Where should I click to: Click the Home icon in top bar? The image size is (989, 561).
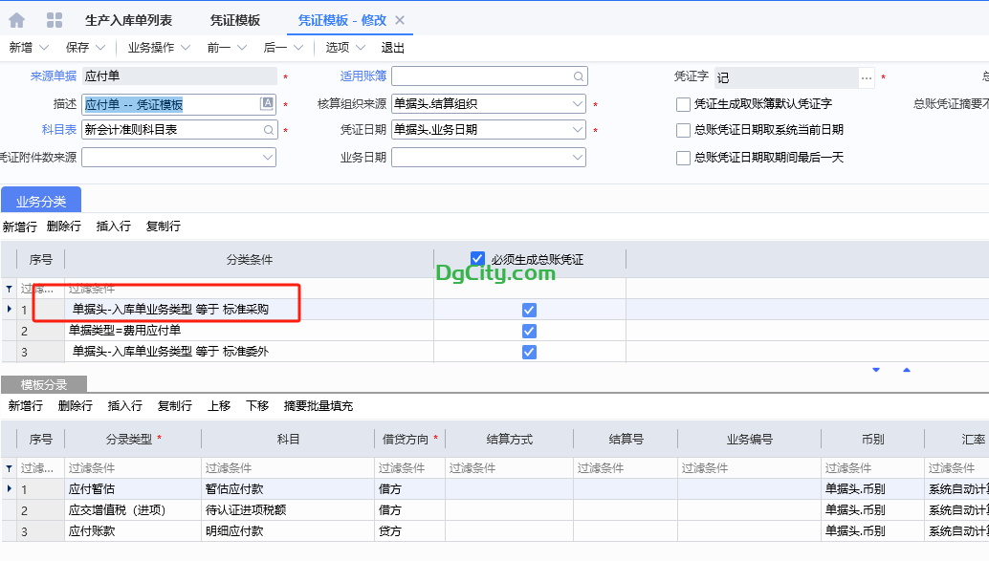click(x=15, y=17)
